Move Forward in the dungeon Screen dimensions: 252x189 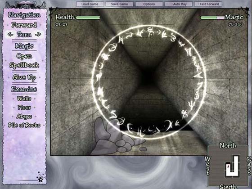pyautogui.click(x=24, y=25)
